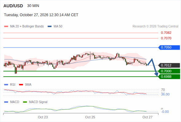181x122 pixels.
Task: Click the MA 50 legend text
Action: pyautogui.click(x=58, y=27)
